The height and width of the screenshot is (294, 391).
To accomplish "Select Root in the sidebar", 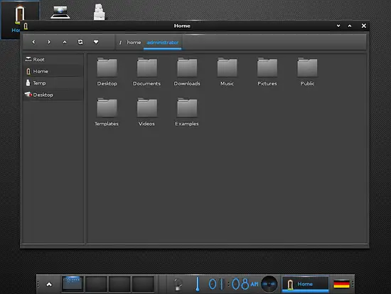I will tap(53, 60).
